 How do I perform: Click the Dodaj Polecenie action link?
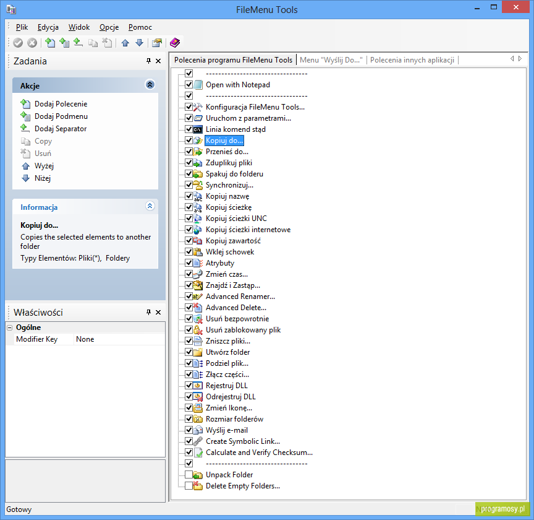(61, 104)
